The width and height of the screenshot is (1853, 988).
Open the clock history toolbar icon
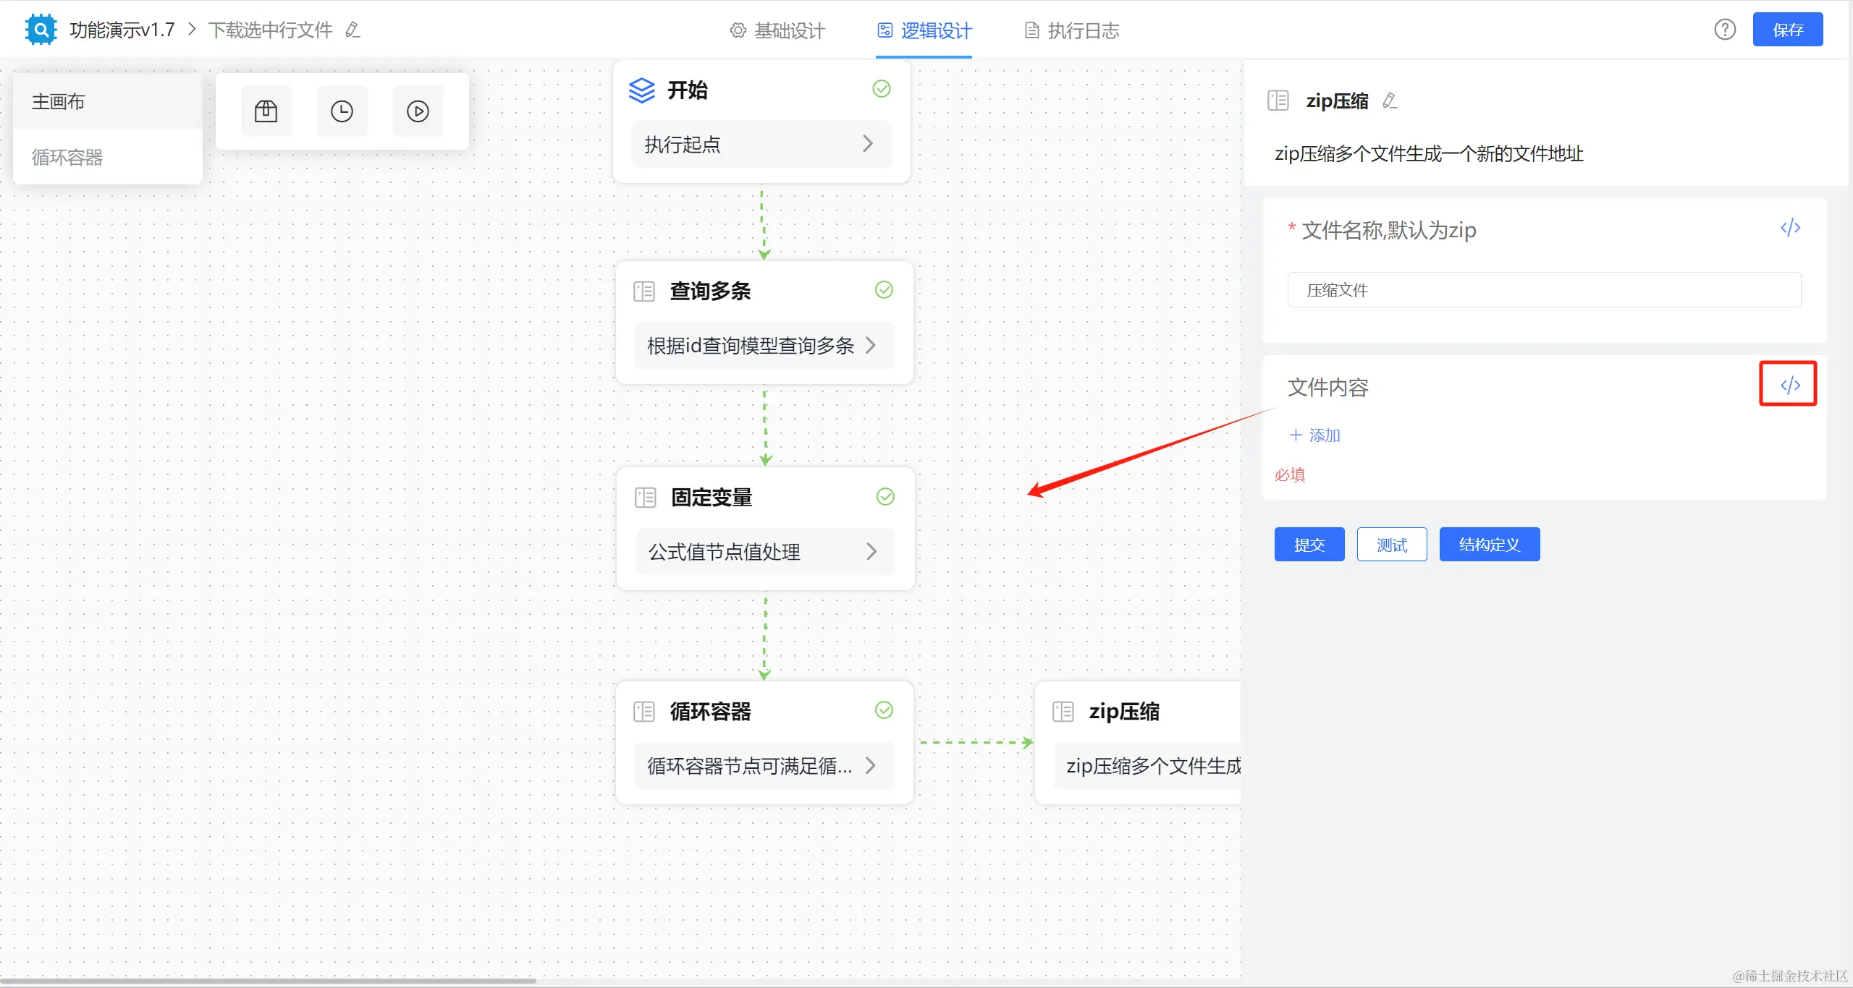[x=342, y=111]
